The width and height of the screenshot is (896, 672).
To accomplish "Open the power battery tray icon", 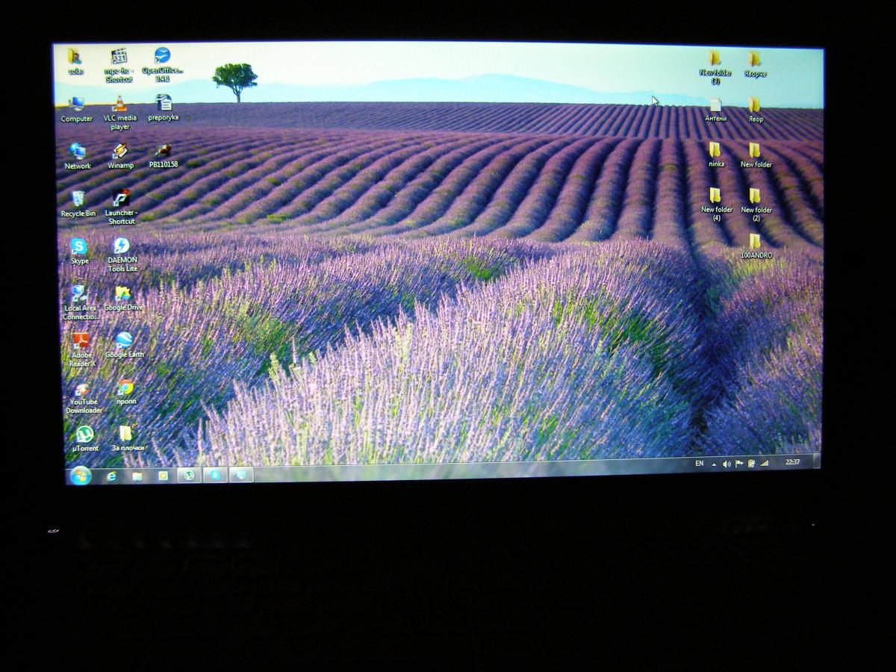I will click(x=751, y=463).
